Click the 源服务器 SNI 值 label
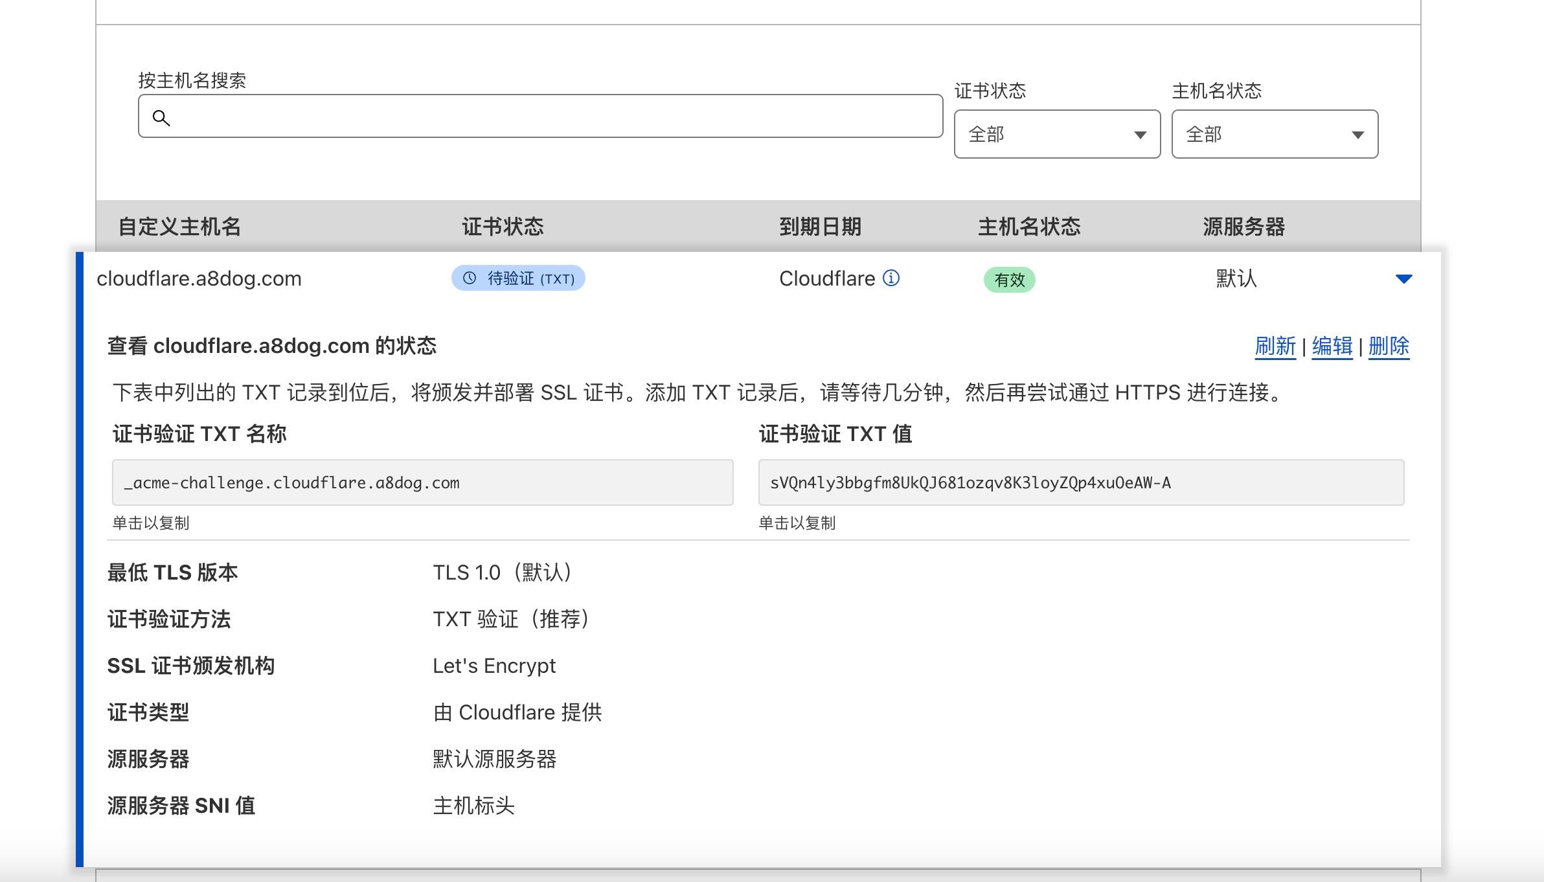 [181, 806]
